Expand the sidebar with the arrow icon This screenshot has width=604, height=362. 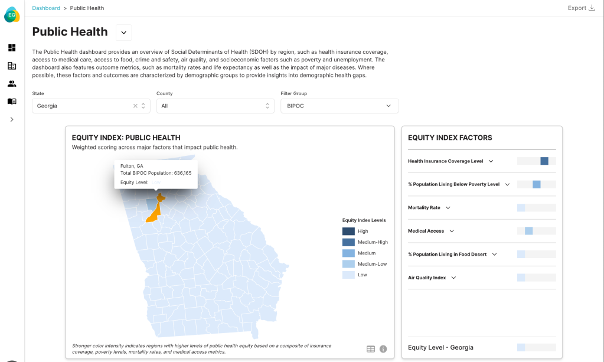coord(12,119)
